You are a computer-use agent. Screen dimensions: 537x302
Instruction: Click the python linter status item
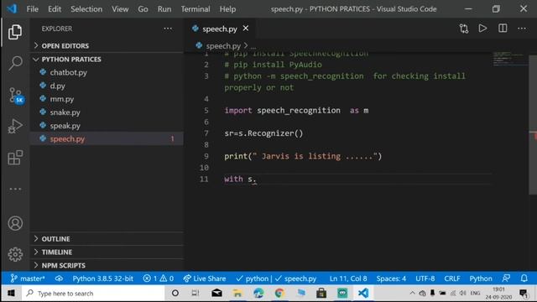coord(253,279)
